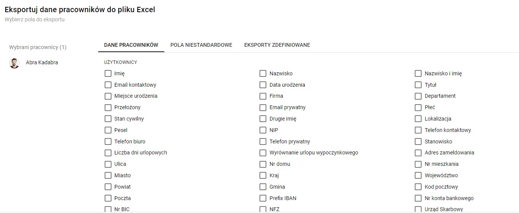This screenshot has width=519, height=213.
Task: Tick the Prefix IBAN checkbox
Action: click(x=263, y=198)
